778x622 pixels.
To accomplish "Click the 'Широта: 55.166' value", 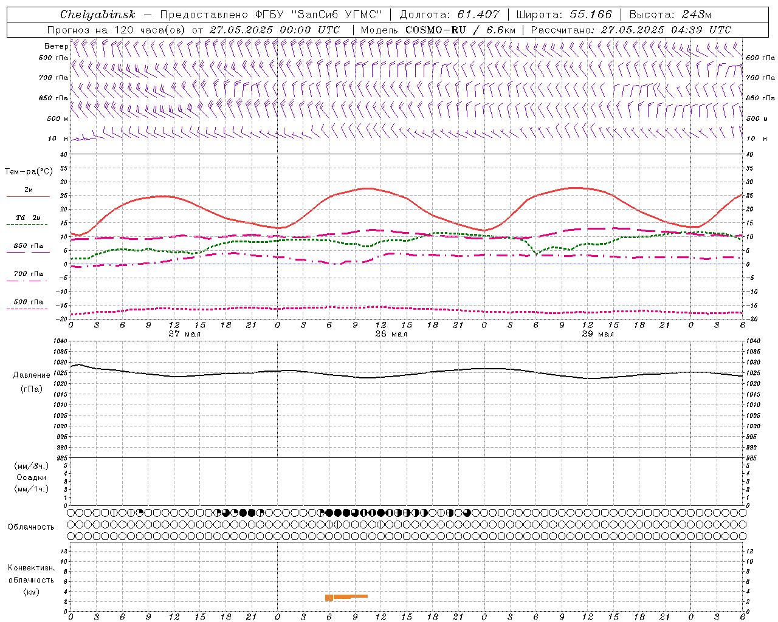I will [563, 15].
